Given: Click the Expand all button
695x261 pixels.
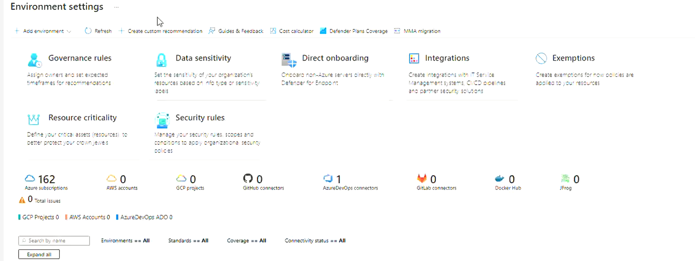Looking at the screenshot, I should click(x=39, y=255).
